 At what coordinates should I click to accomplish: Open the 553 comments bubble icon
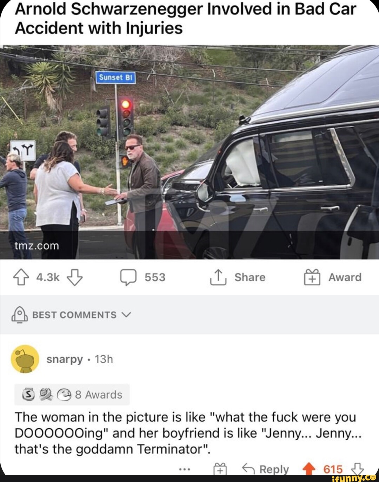tap(128, 277)
